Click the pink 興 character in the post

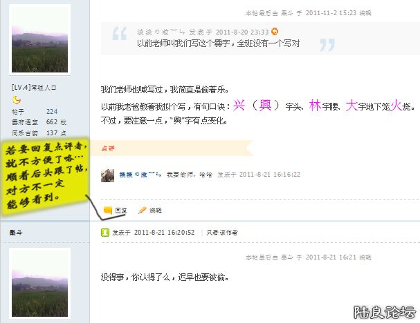265,106
